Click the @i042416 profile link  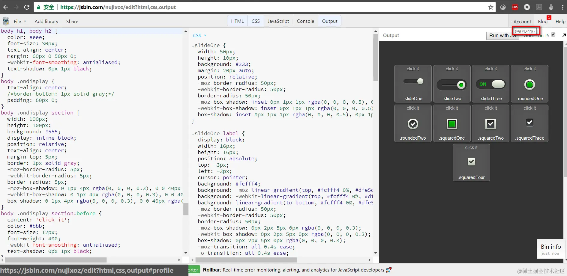pos(525,31)
